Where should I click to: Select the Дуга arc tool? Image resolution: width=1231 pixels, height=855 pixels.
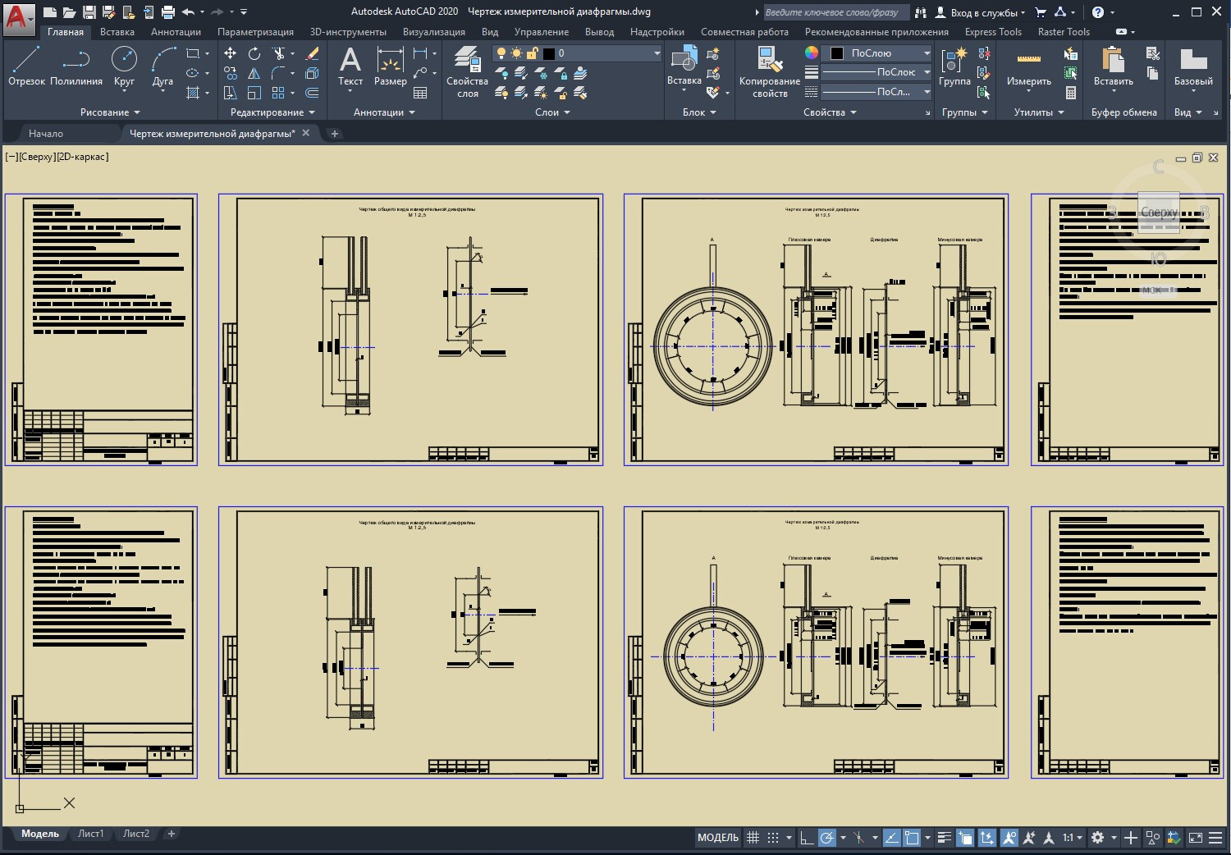click(163, 66)
